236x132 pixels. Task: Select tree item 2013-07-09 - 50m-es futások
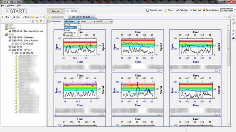(25, 41)
